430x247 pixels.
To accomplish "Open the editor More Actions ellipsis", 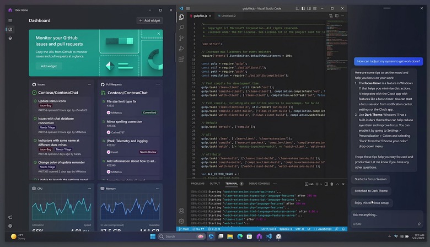I will click(342, 16).
